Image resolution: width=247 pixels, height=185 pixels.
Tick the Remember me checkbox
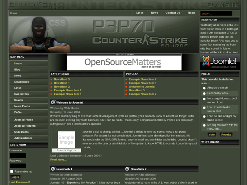(12, 171)
